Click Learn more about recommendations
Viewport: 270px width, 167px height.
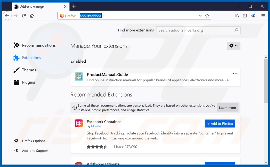point(228,108)
